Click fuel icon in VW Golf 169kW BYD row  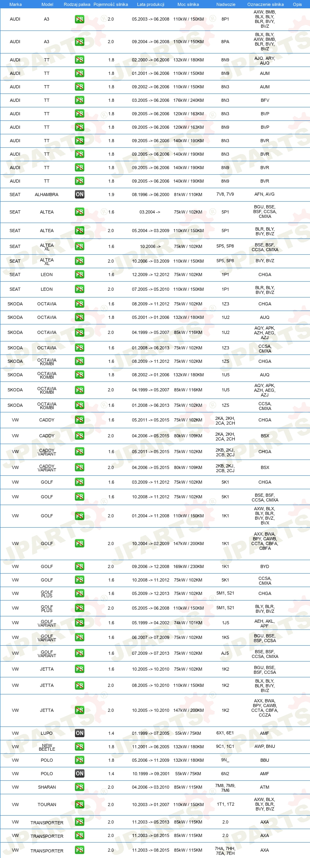pos(79,566)
